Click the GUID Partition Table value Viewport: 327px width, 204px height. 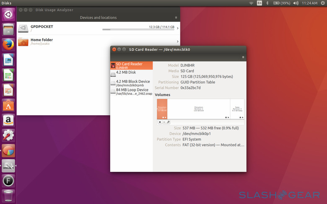point(198,82)
